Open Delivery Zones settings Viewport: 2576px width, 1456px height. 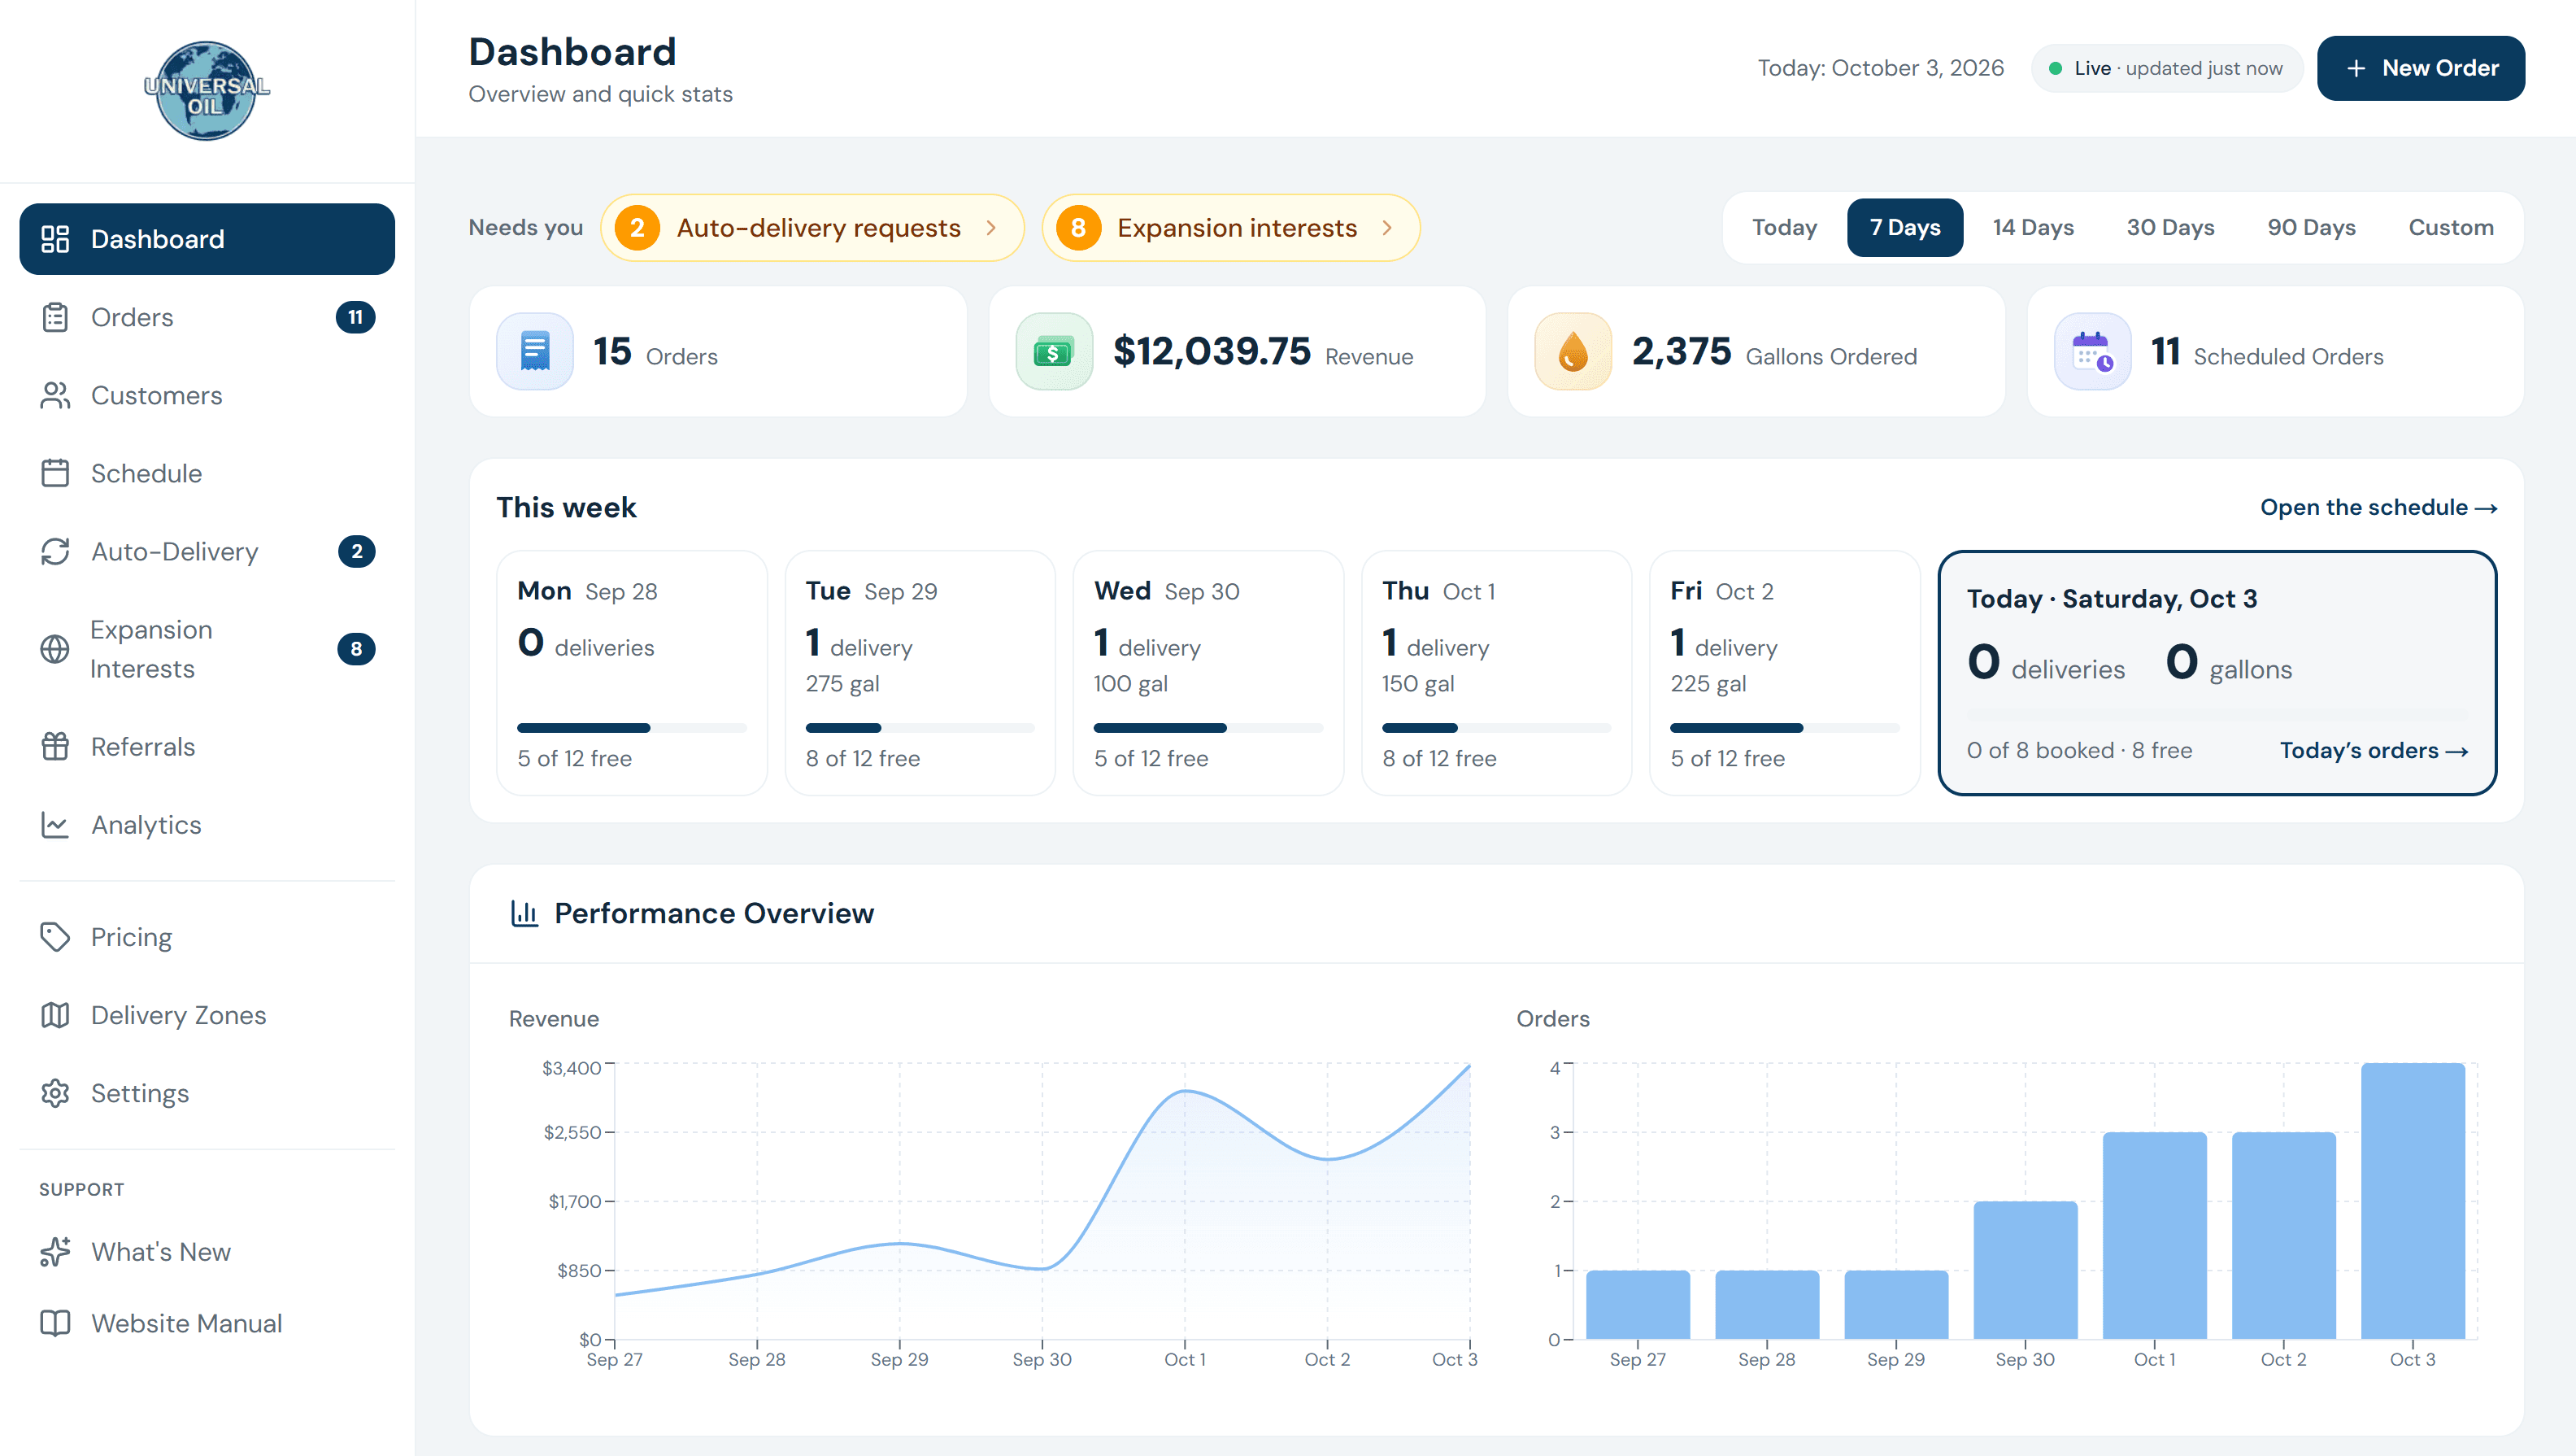click(x=207, y=1015)
